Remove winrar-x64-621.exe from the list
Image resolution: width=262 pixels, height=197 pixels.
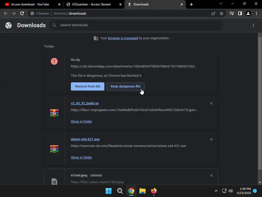point(211,139)
